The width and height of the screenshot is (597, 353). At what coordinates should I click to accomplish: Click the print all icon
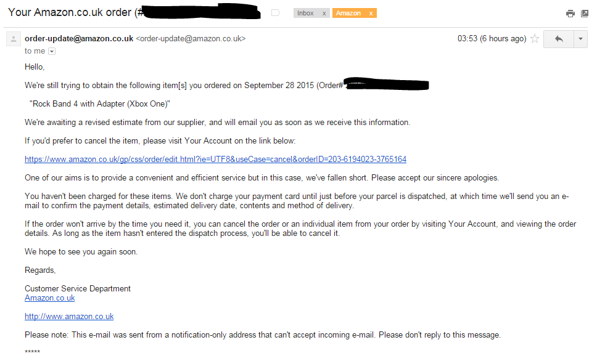point(570,14)
